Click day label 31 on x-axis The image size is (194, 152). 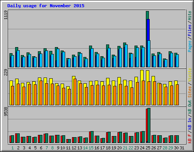[182, 148]
